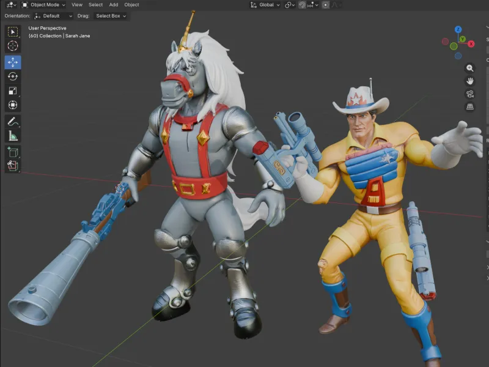
Task: Click the 'User Perspective' viewport text
Action: point(47,28)
